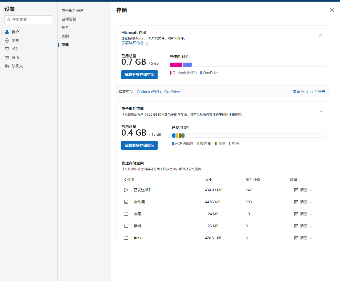Click the external link icon beside 了解详细信息
340x281 pixels.
click(147, 43)
